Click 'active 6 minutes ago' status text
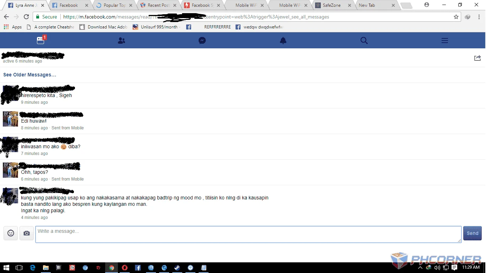The width and height of the screenshot is (486, 273). point(22,61)
